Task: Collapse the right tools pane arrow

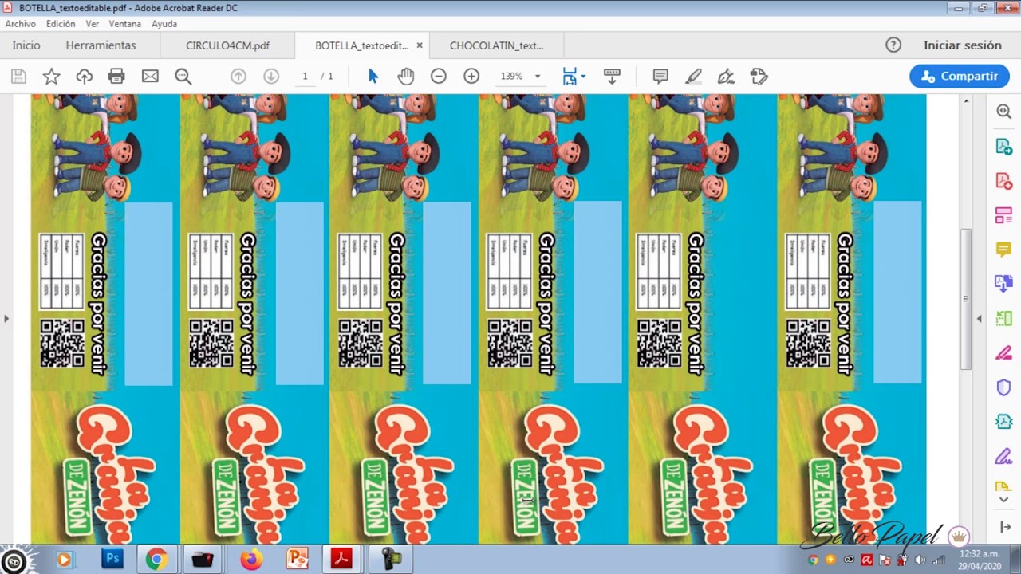Action: click(x=980, y=319)
